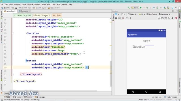Image resolution: width=181 pixels, height=101 pixels.
Task: Open the Gradle Console button
Action: coord(171,97)
